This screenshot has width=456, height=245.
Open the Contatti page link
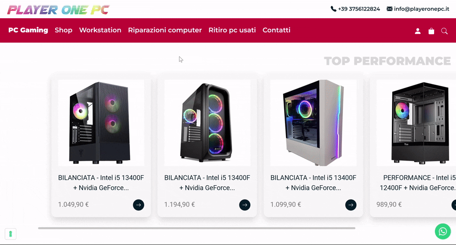point(276,30)
